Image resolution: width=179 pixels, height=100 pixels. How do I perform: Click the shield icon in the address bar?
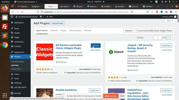click(x=38, y=12)
